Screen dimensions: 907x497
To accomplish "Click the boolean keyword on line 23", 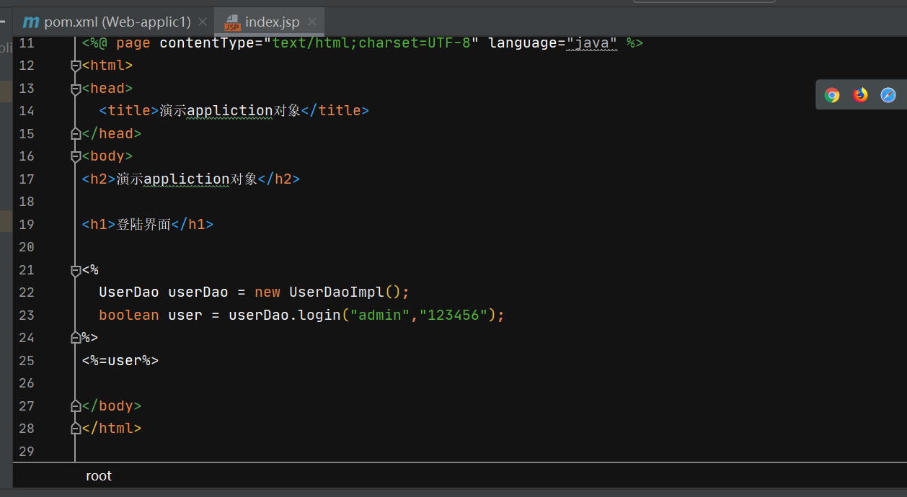I will click(x=129, y=315).
